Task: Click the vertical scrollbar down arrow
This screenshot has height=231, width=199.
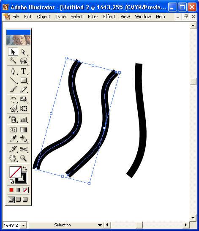Action: coord(193,217)
